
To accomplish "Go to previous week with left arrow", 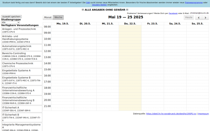I will 198,17.
